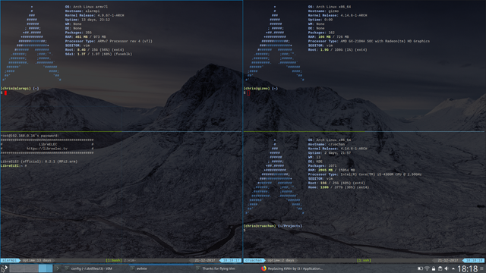Click the (chris@cruachan) (~/Projects) prompt
486x273 pixels.
[x=273, y=226]
